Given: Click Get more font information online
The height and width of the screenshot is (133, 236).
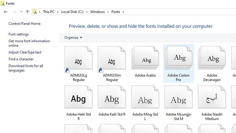Looking at the screenshot, I should click(29, 43).
